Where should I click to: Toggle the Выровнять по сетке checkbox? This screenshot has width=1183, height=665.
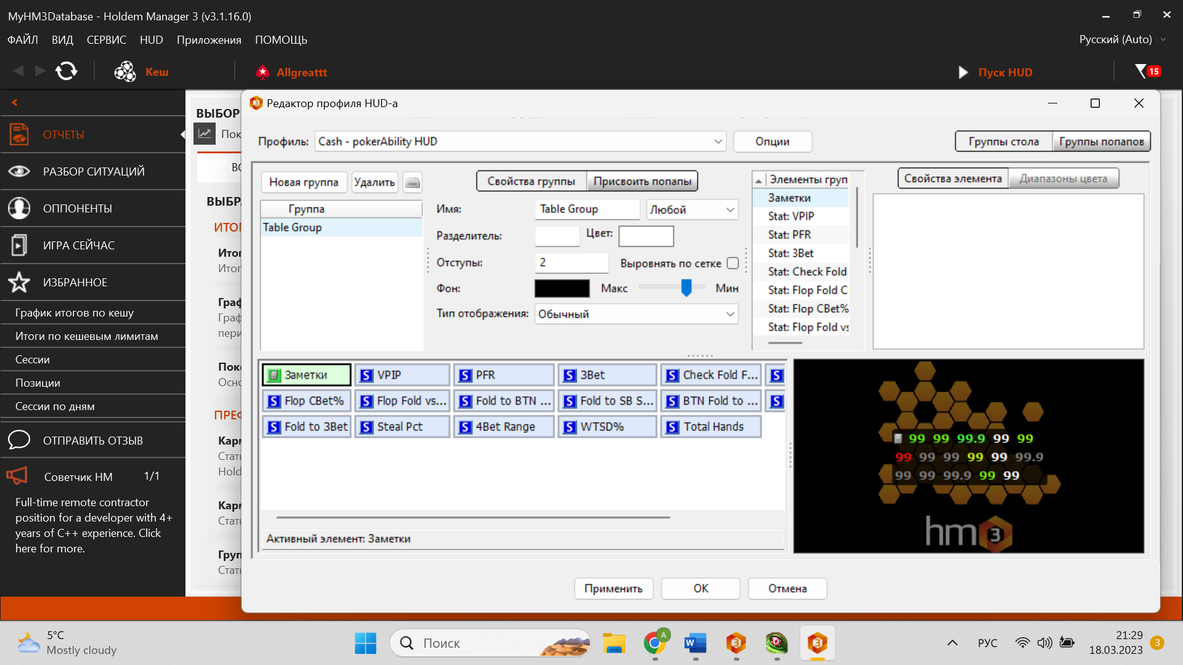point(733,263)
